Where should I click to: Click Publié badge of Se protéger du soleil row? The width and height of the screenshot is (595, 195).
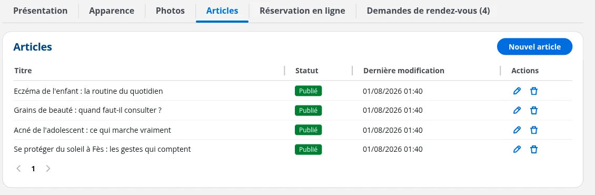click(308, 149)
